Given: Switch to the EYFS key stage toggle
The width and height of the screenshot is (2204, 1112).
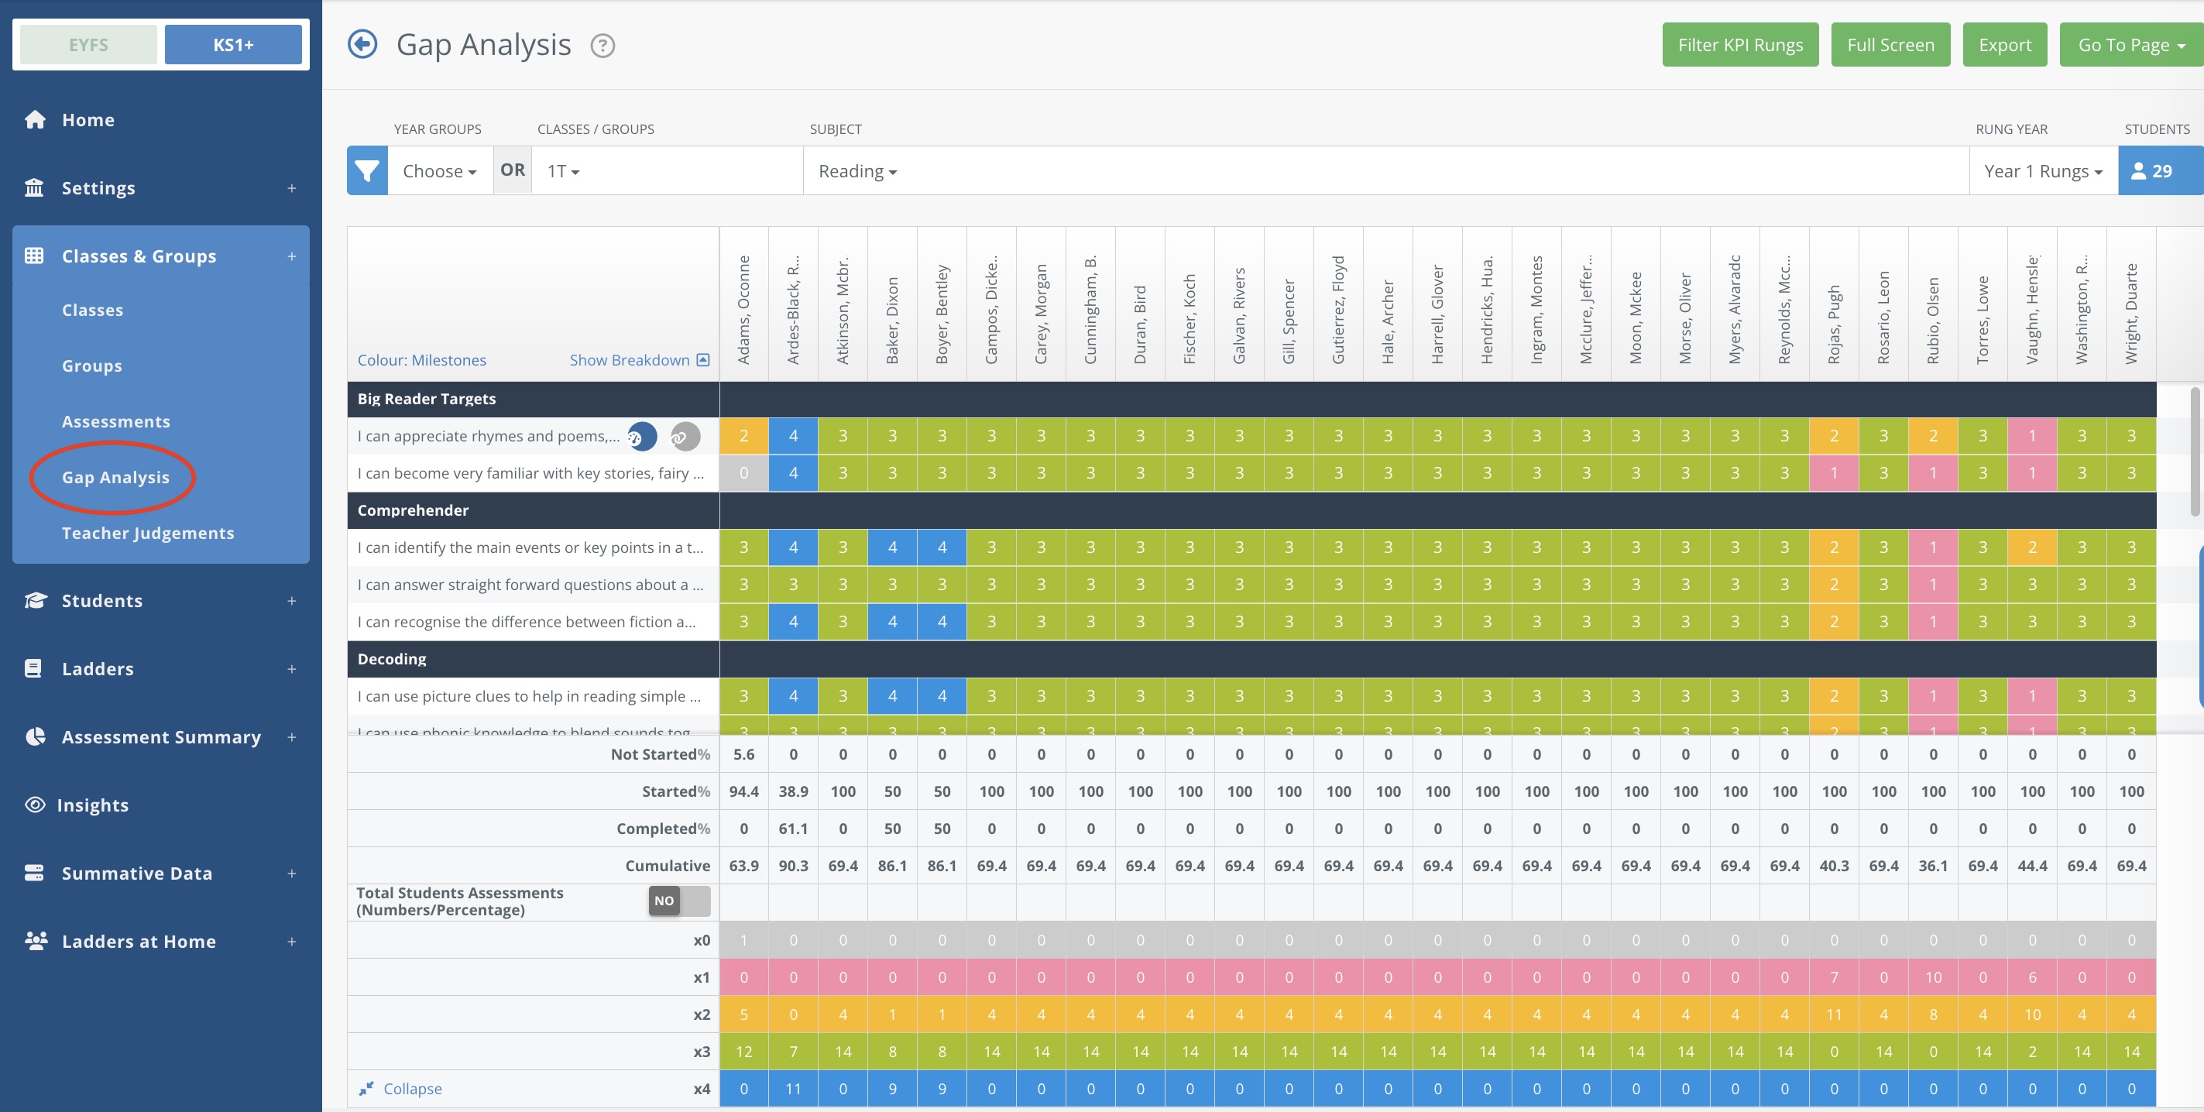Looking at the screenshot, I should (x=89, y=44).
